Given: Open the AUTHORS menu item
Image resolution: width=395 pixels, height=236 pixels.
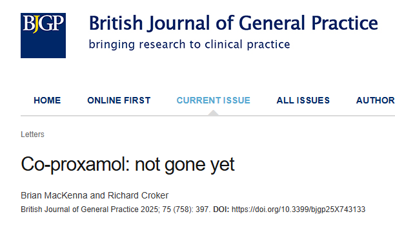Looking at the screenshot, I should [x=376, y=100].
